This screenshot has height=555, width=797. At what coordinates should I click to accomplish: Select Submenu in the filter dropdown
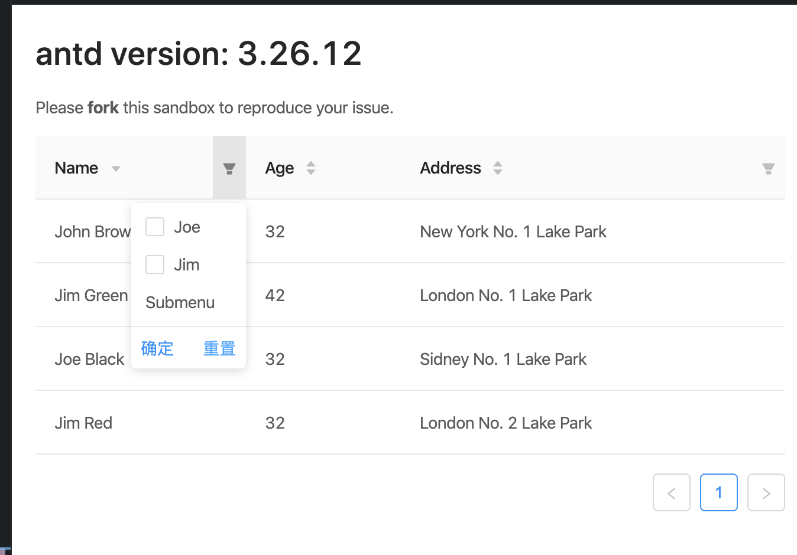(180, 302)
